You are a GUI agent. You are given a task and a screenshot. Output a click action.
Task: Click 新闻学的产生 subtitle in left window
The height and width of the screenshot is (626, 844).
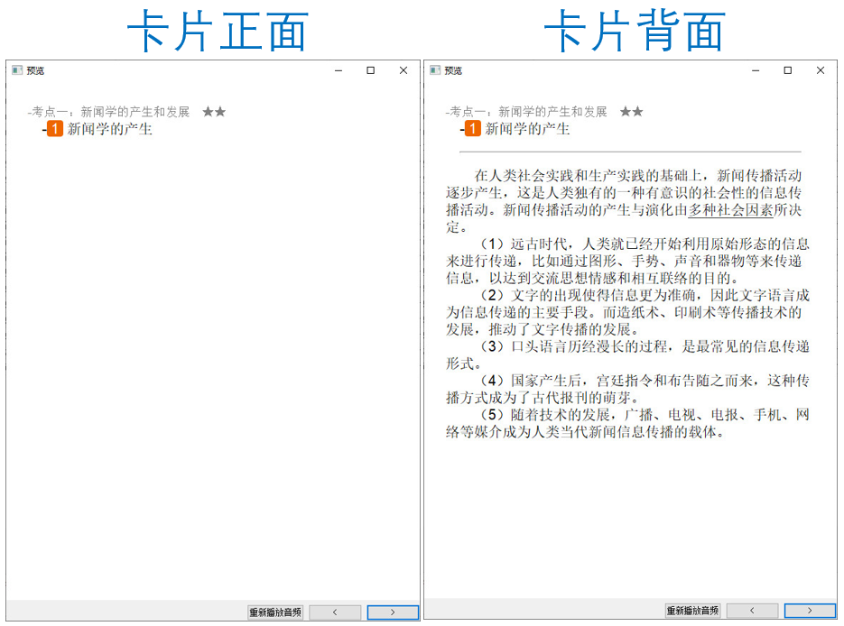[110, 129]
